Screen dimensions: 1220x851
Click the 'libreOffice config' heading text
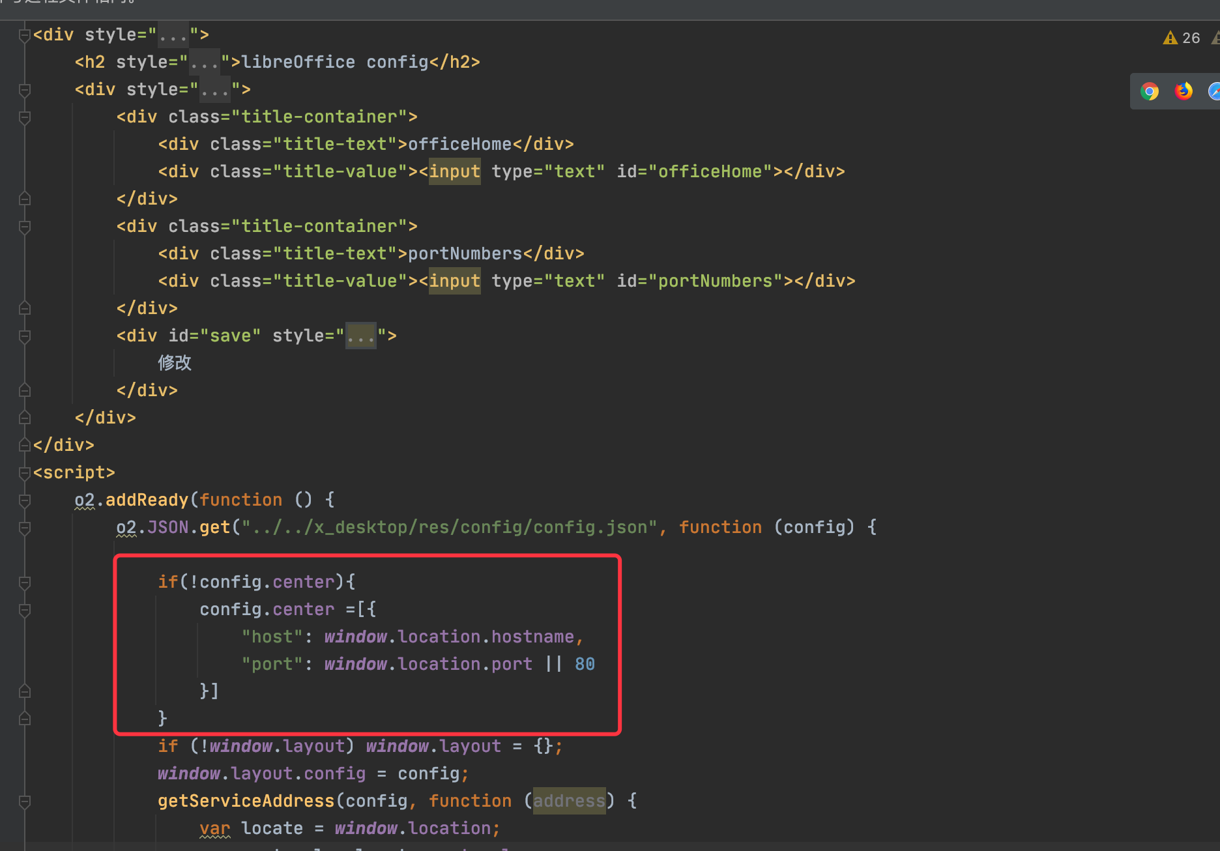[x=335, y=63]
